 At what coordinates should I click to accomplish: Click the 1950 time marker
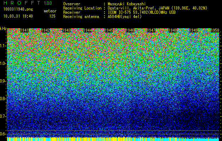tap(215, 30)
